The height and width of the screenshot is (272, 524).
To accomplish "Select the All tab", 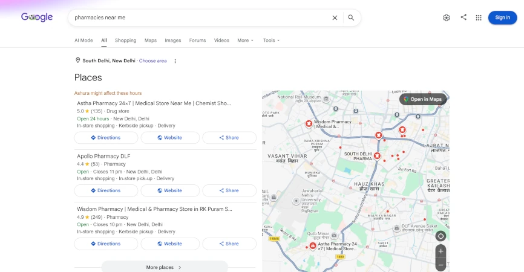I will click(x=104, y=40).
